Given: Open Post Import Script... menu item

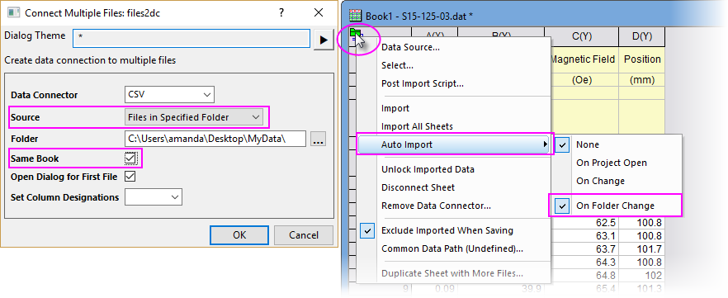Looking at the screenshot, I should pos(423,83).
